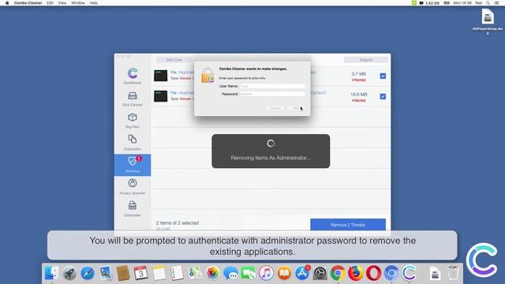Open the Uninstaller sidebar section

point(133,208)
